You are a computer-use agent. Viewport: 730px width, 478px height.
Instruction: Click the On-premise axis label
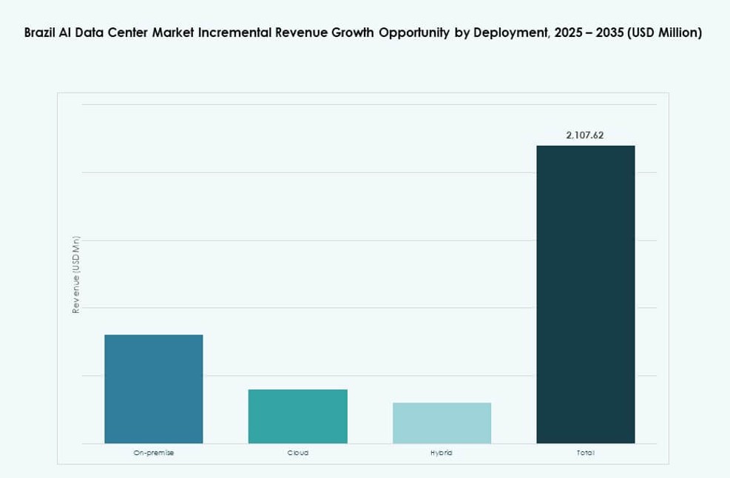[x=153, y=452]
